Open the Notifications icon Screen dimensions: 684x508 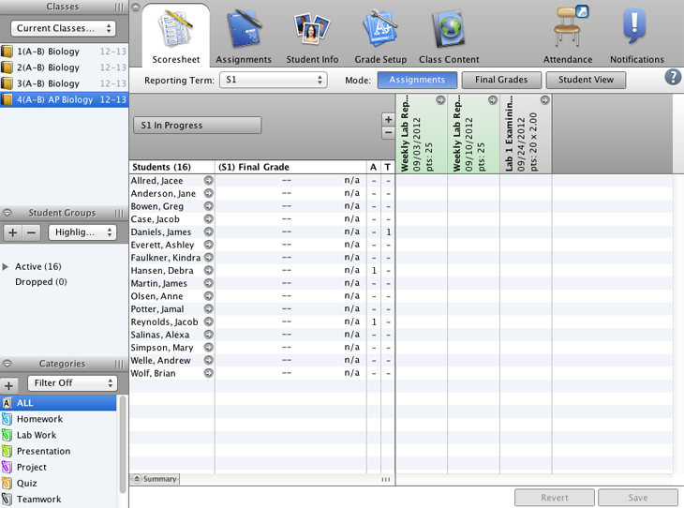point(636,31)
